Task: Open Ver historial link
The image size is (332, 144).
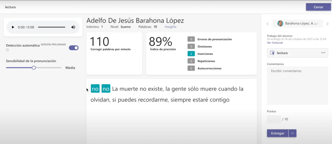Action: tap(275, 43)
